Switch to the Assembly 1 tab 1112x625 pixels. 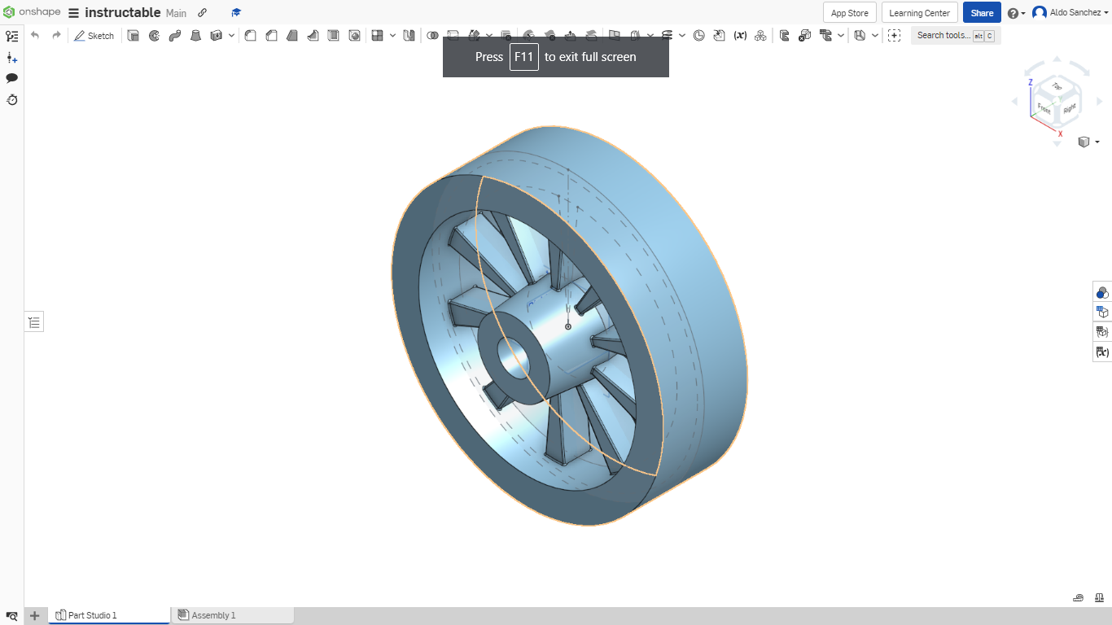[214, 614]
